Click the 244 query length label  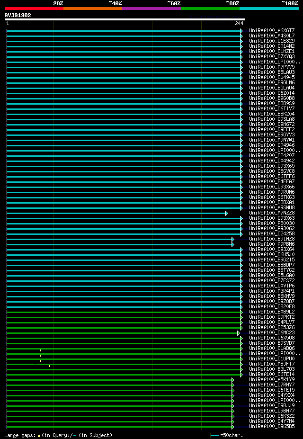pyautogui.click(x=239, y=24)
